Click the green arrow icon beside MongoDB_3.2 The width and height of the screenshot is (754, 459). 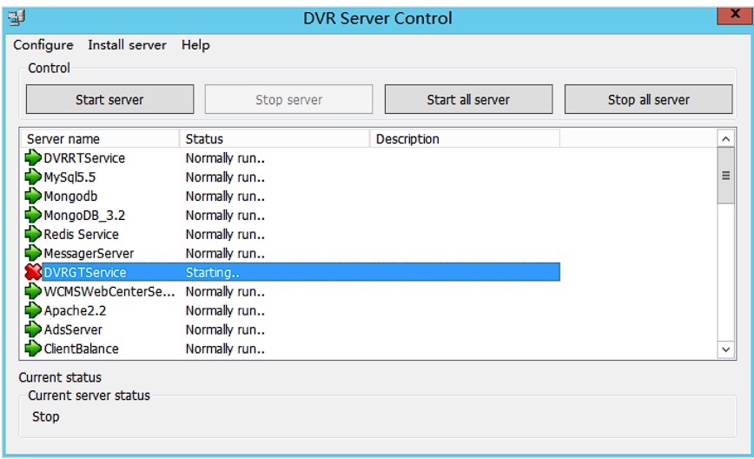[33, 215]
